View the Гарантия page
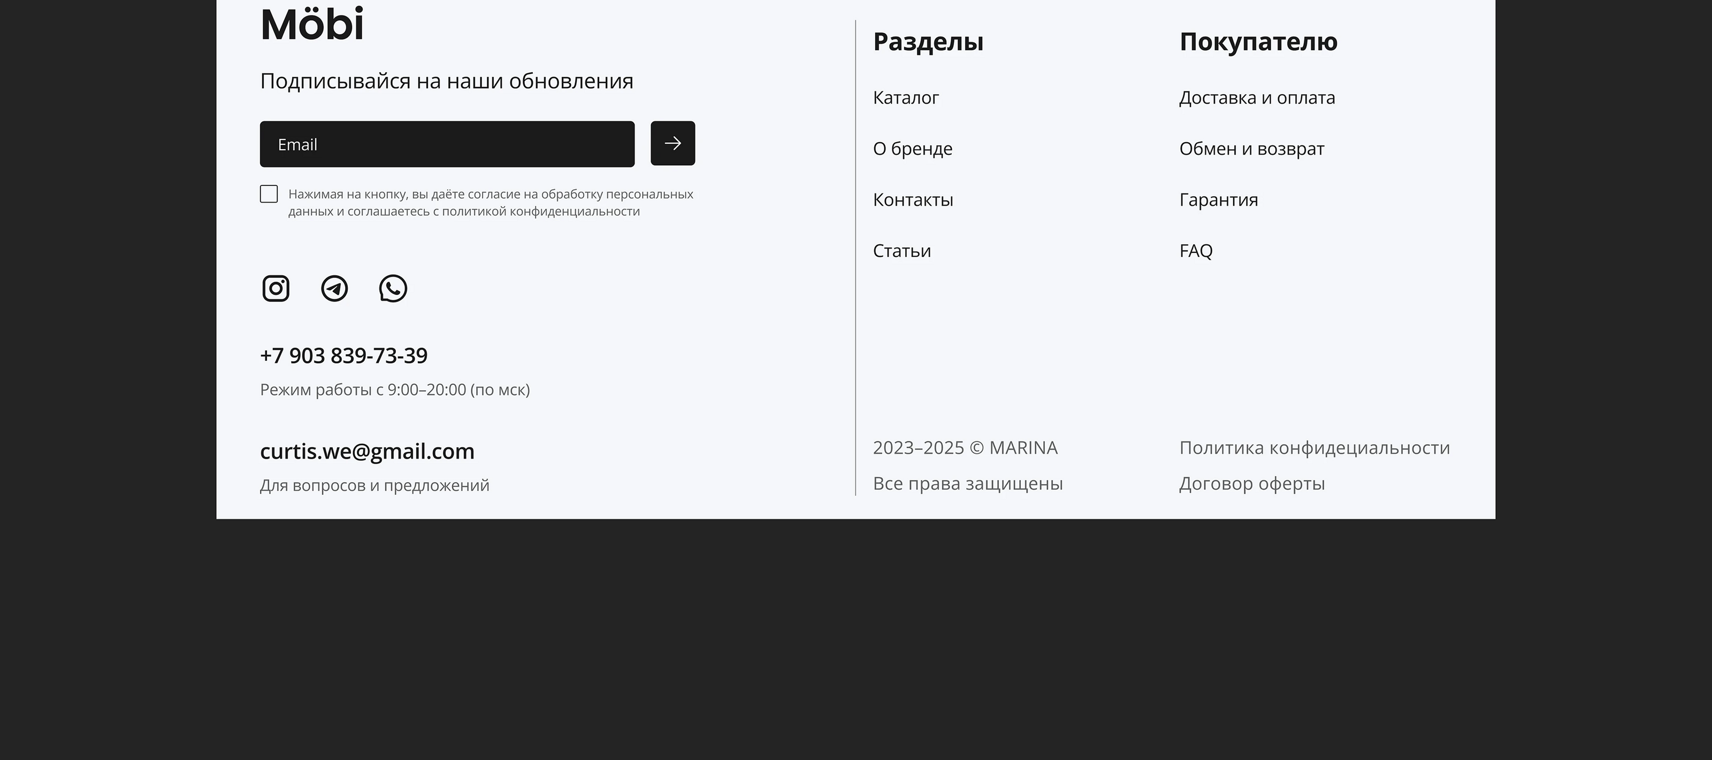 (1218, 200)
